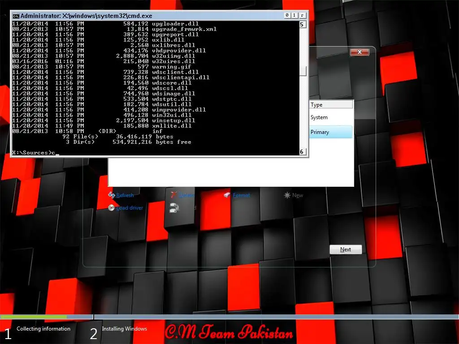This screenshot has width=459, height=344.
Task: Minimize the cmd.exe window
Action: (287, 15)
